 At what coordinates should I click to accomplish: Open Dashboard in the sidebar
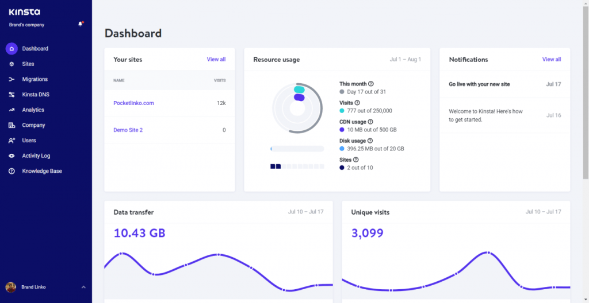35,48
